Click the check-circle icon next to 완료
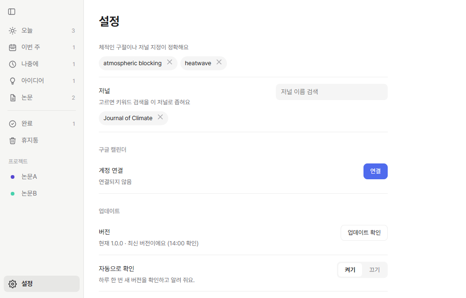 (x=13, y=124)
